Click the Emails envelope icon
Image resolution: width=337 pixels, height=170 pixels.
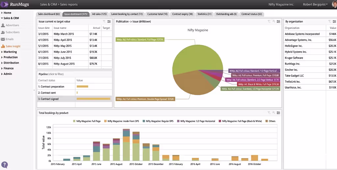click(x=3, y=39)
